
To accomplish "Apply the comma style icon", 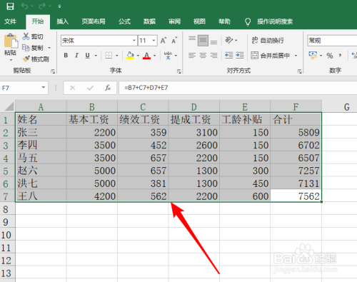I will pos(340,56).
